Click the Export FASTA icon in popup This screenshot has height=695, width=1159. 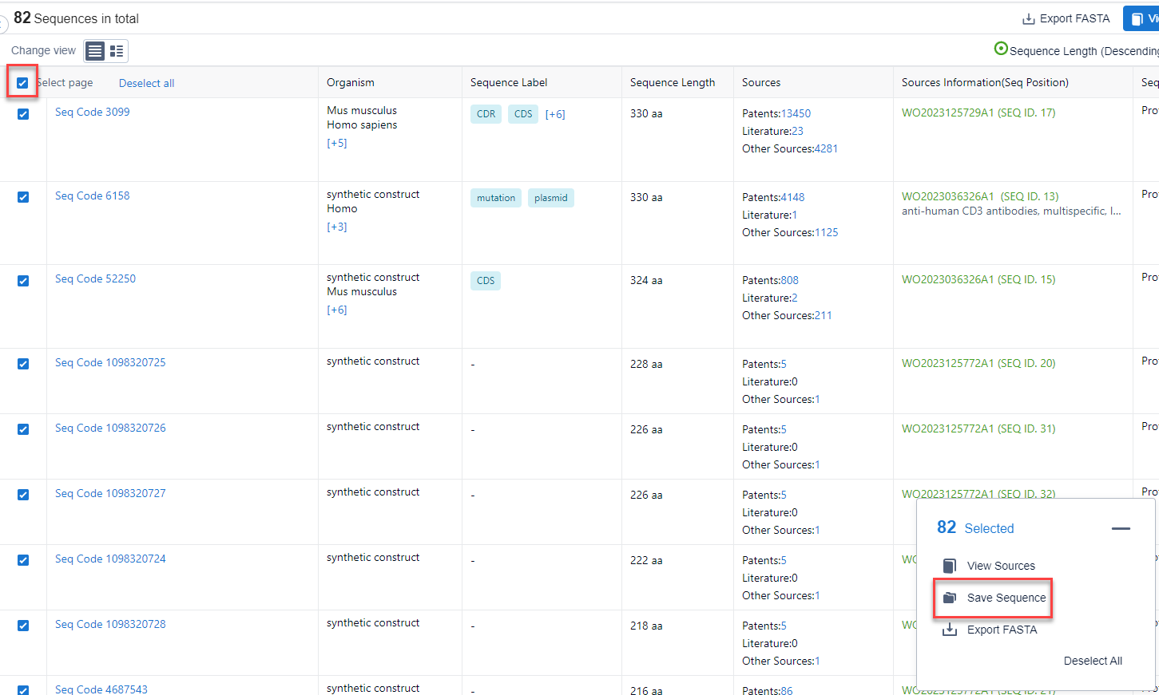(x=950, y=630)
